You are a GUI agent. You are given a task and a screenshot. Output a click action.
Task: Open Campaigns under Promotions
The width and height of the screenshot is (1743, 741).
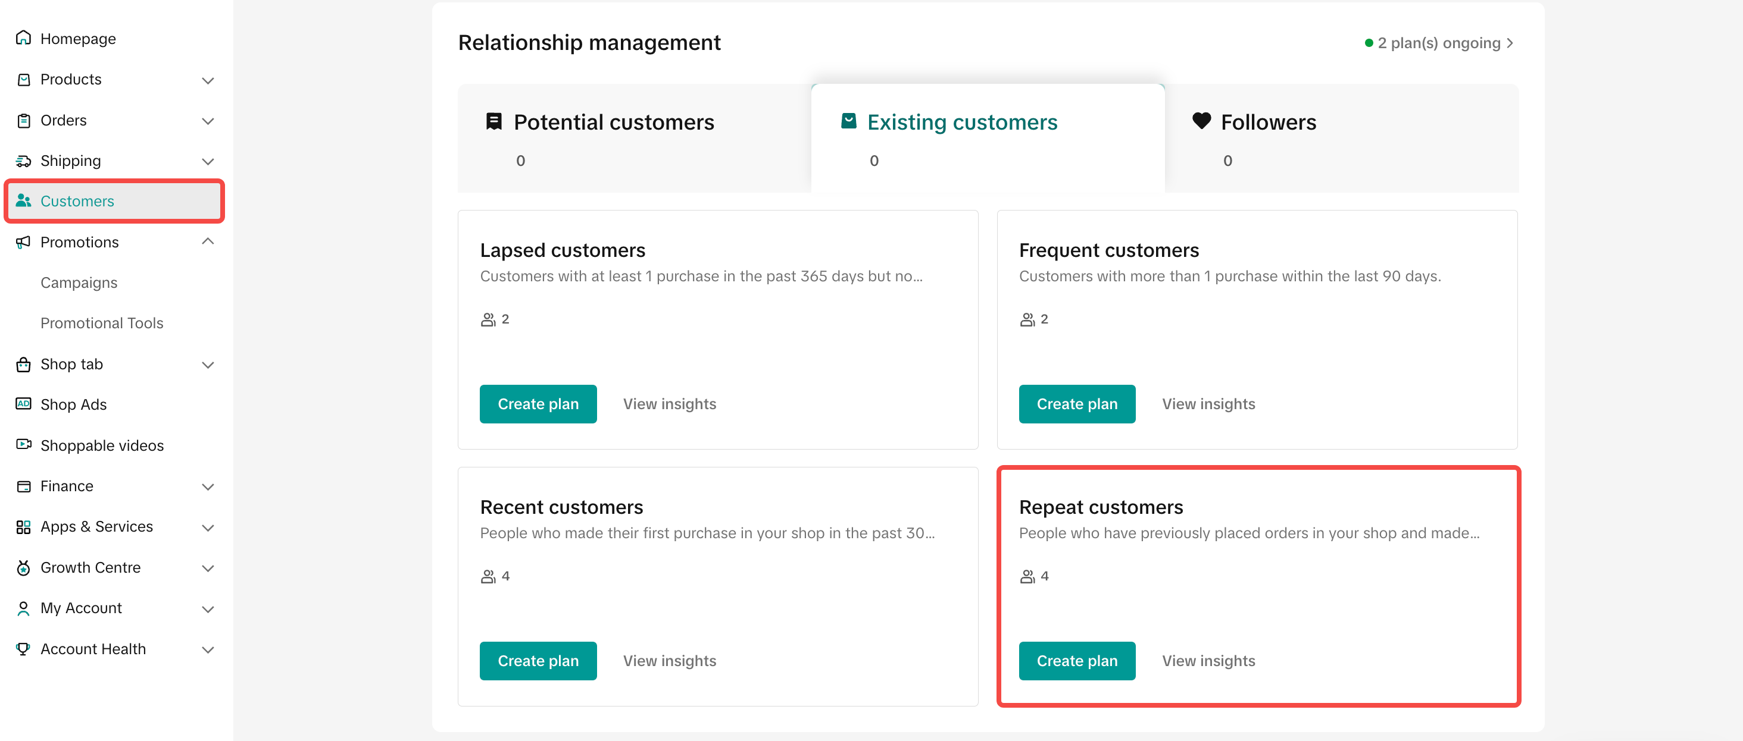79,282
